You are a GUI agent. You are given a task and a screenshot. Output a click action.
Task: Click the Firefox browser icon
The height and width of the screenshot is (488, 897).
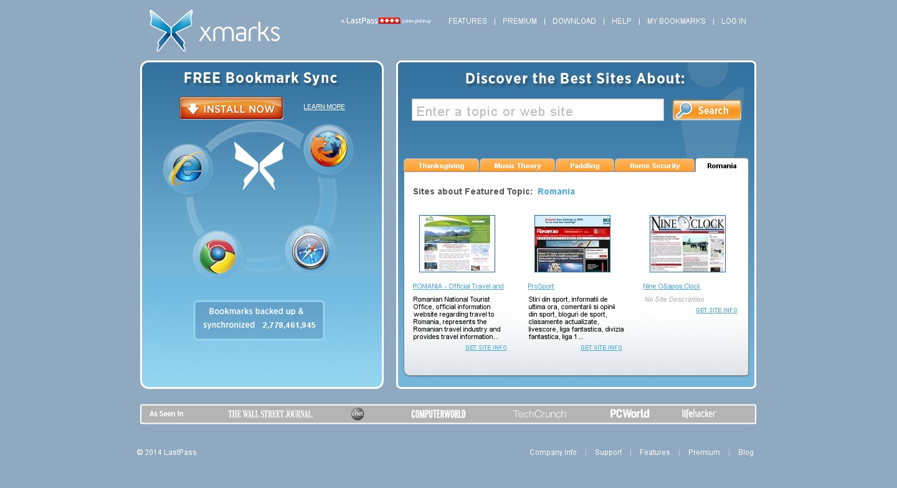(x=328, y=150)
